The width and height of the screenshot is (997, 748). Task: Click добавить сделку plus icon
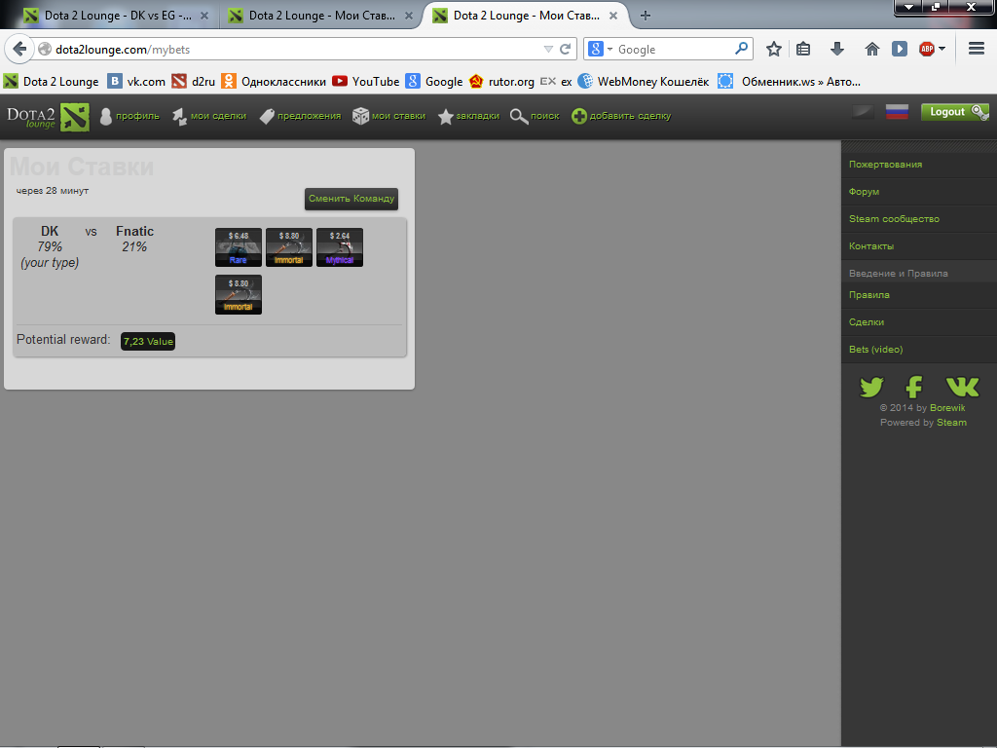coord(578,116)
